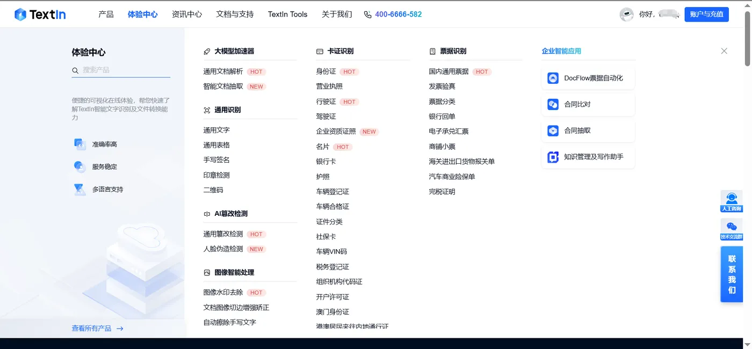The width and height of the screenshot is (752, 349).
Task: Open 国内通用票据
Action: click(449, 71)
